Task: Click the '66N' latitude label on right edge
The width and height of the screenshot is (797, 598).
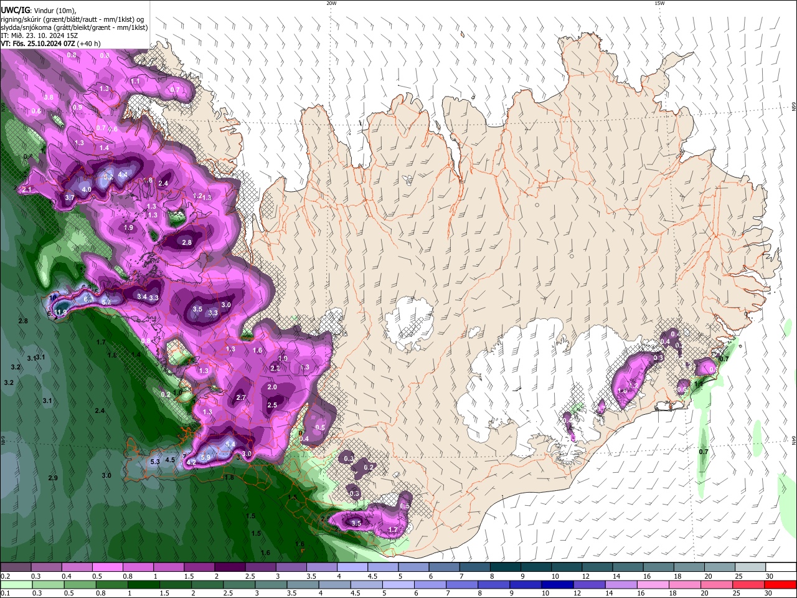Action: 794,107
